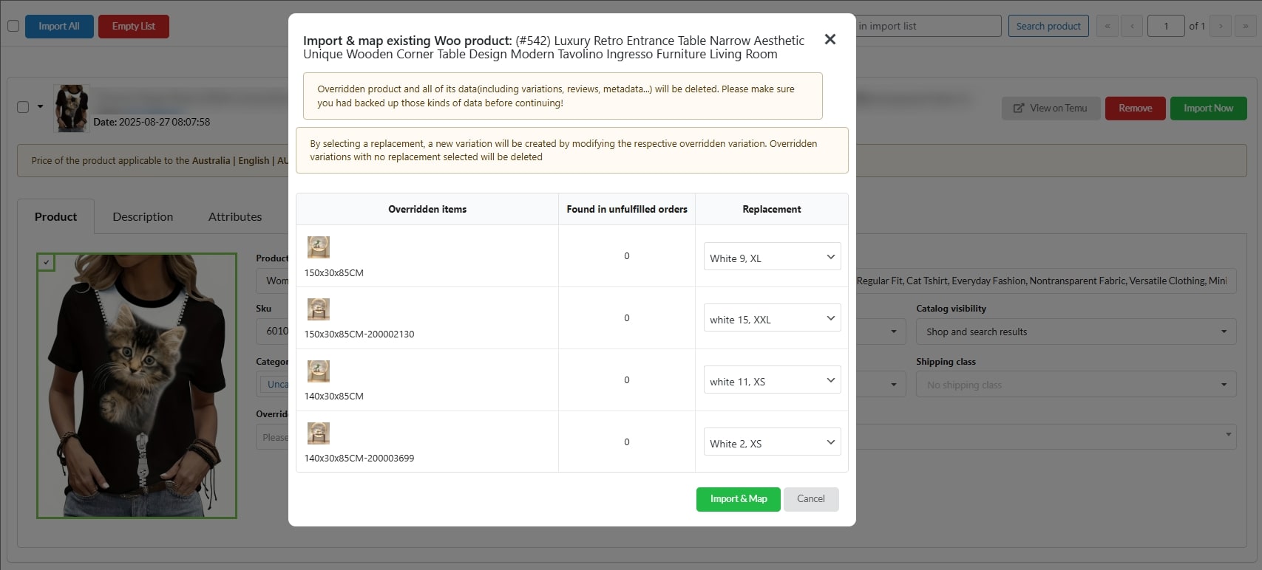Image resolution: width=1262 pixels, height=570 pixels.
Task: Open replacement dropdown showing White 9, XL
Action: coord(772,256)
